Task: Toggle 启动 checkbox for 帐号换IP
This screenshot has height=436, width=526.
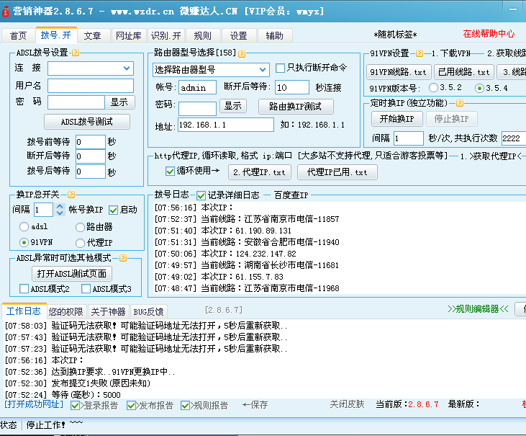Action: pos(113,210)
